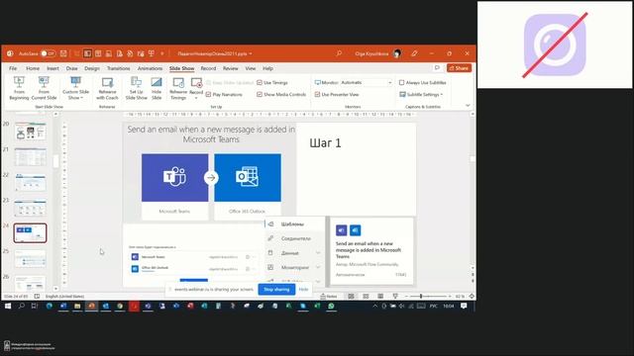Switch to the Record tab
This screenshot has height=356, width=634.
pyautogui.click(x=208, y=68)
